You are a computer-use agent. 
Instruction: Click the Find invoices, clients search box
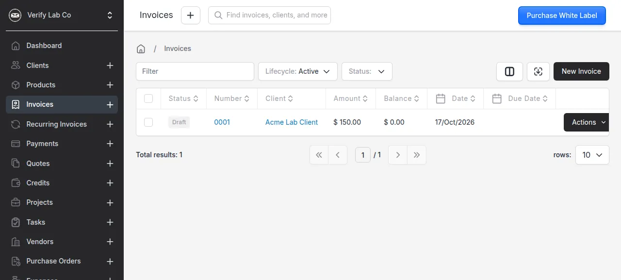tap(269, 15)
